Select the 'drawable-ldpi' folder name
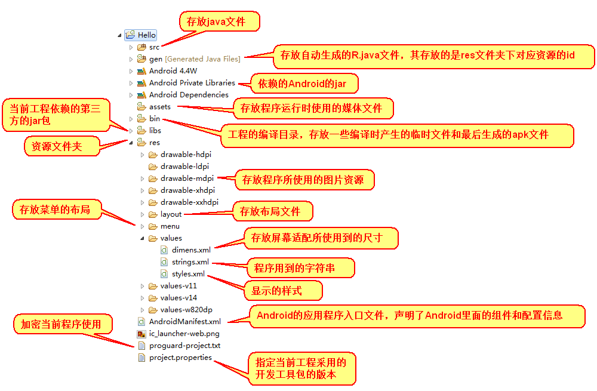Image resolution: width=597 pixels, height=391 pixels. [184, 167]
